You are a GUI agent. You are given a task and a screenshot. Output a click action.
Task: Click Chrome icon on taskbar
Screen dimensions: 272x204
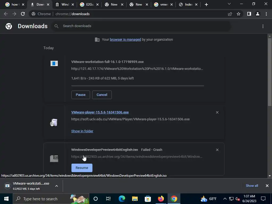click(x=174, y=199)
